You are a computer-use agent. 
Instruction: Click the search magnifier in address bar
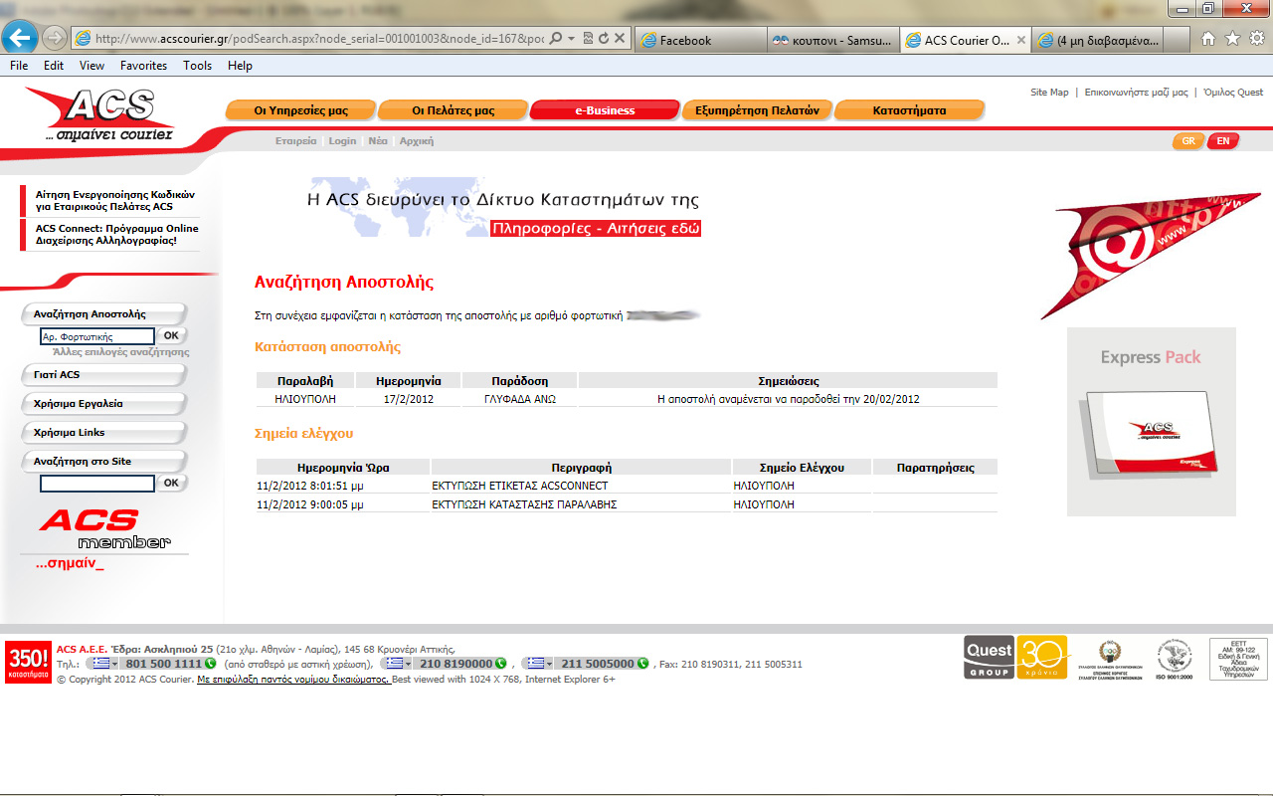point(556,38)
